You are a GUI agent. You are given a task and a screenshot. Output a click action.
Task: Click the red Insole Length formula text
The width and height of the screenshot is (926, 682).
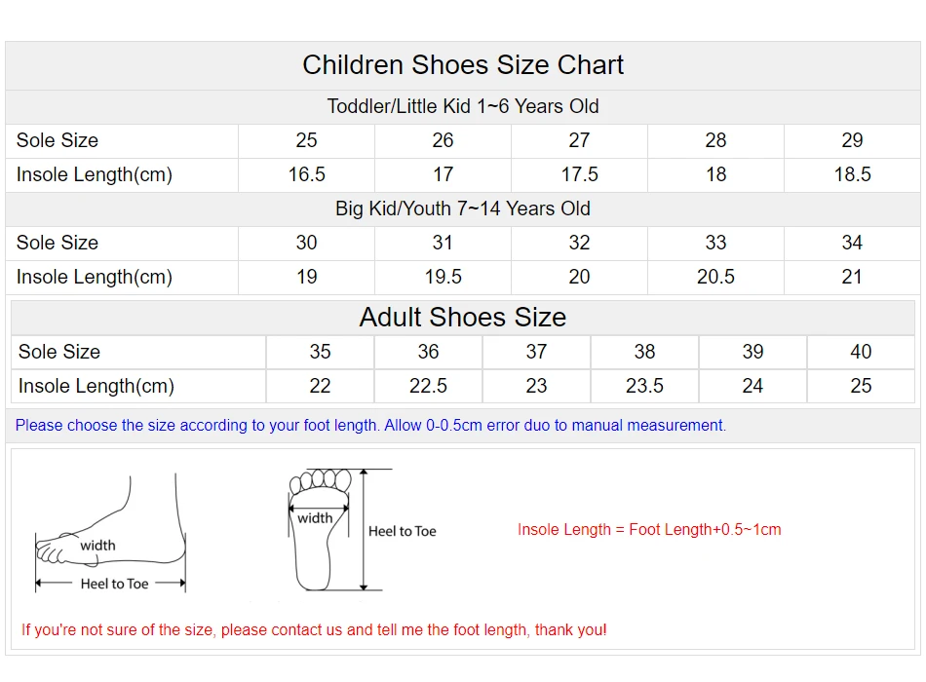tap(649, 530)
